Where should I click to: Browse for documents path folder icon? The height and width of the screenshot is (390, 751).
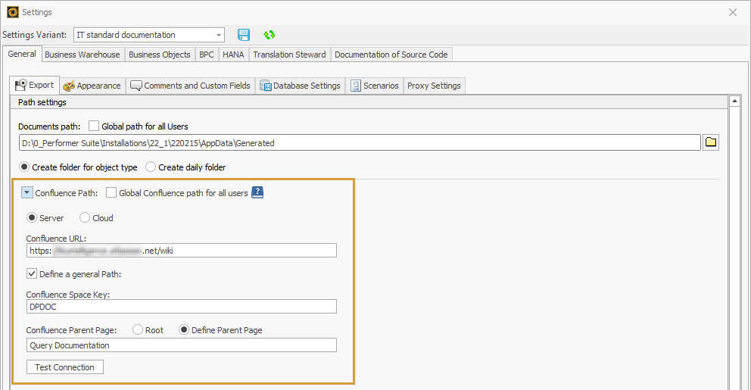[x=711, y=142]
